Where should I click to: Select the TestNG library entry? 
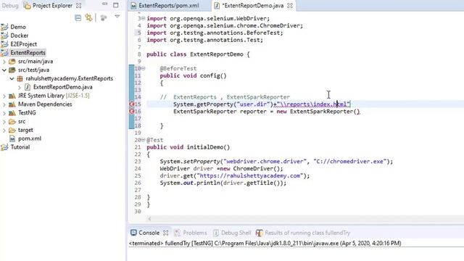pos(27,113)
